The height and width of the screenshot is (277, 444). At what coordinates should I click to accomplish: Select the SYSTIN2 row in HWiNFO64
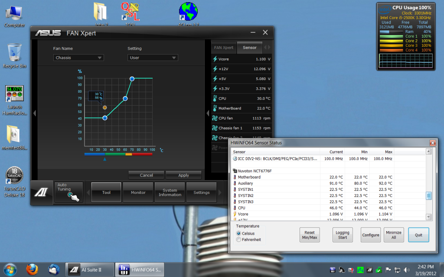(329, 196)
